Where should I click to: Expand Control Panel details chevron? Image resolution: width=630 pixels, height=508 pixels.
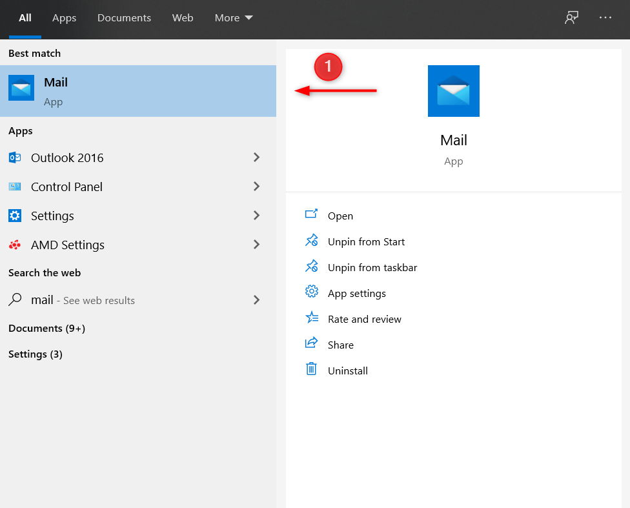(x=256, y=186)
